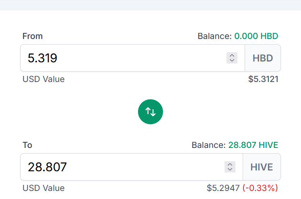Select the 0.000 HBD balance link
Image resolution: width=301 pixels, height=199 pixels.
256,36
